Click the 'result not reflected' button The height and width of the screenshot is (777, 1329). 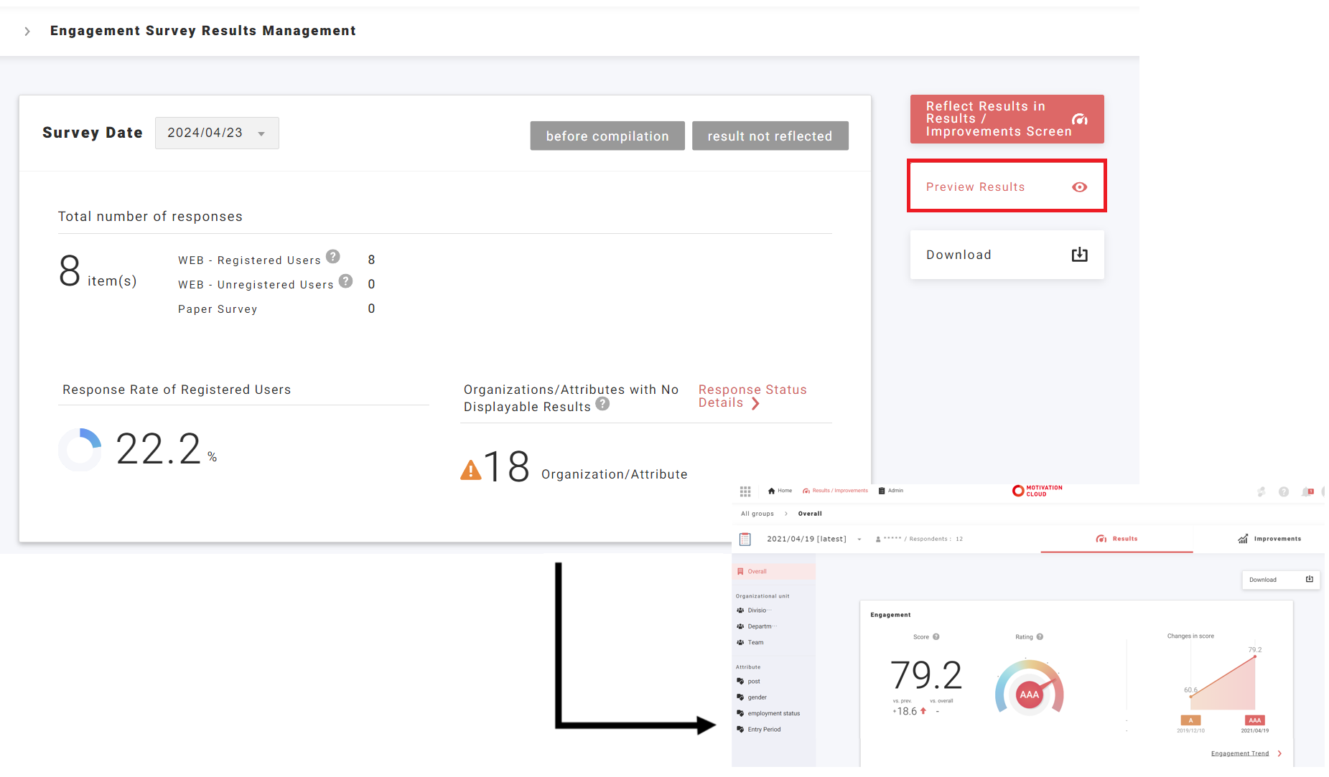770,136
